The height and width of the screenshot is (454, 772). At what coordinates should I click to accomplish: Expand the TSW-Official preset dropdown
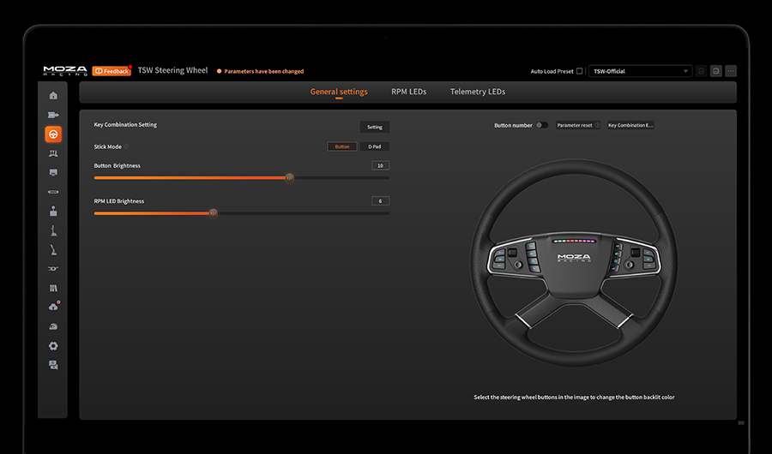click(x=640, y=71)
